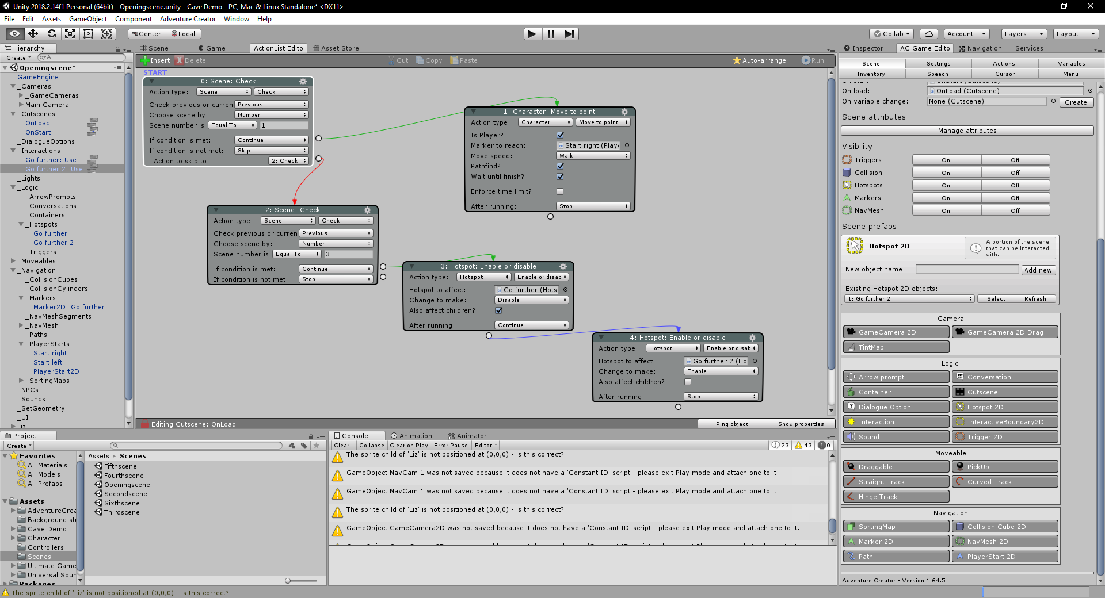Add a Conversation logic prefab

point(1005,377)
